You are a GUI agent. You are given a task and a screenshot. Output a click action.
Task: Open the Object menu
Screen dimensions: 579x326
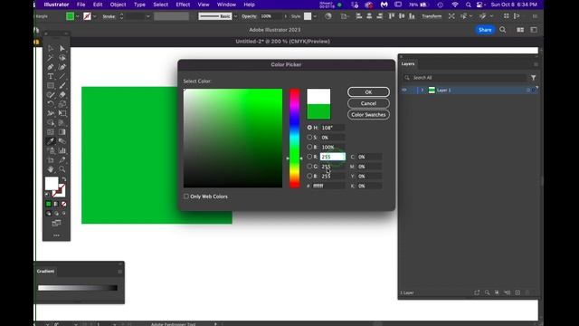[118, 5]
